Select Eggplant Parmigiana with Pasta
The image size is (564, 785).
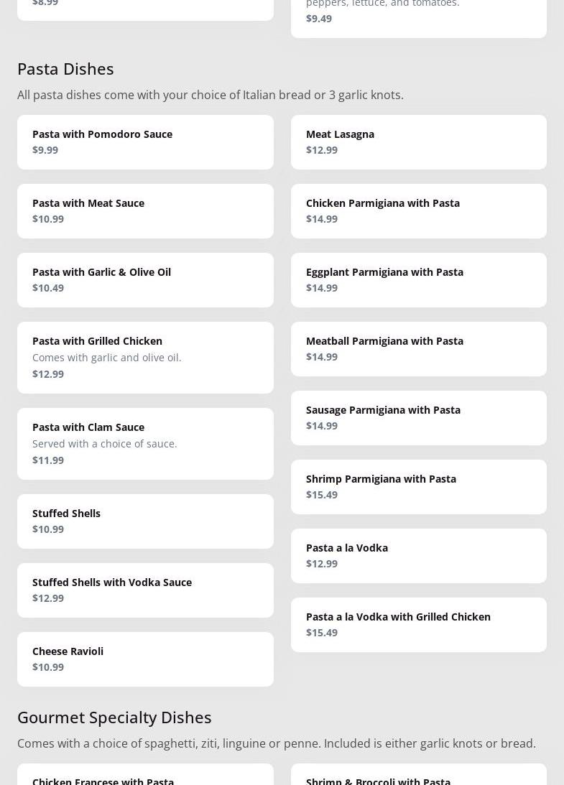tap(418, 280)
